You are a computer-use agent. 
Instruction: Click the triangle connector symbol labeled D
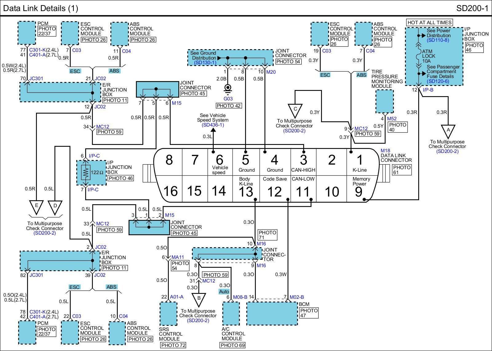(x=55, y=206)
